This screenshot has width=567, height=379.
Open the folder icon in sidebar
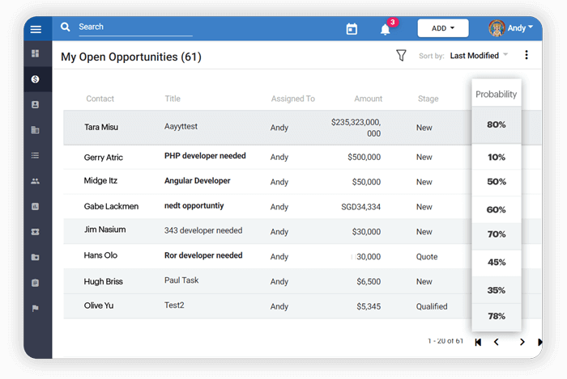pos(35,257)
